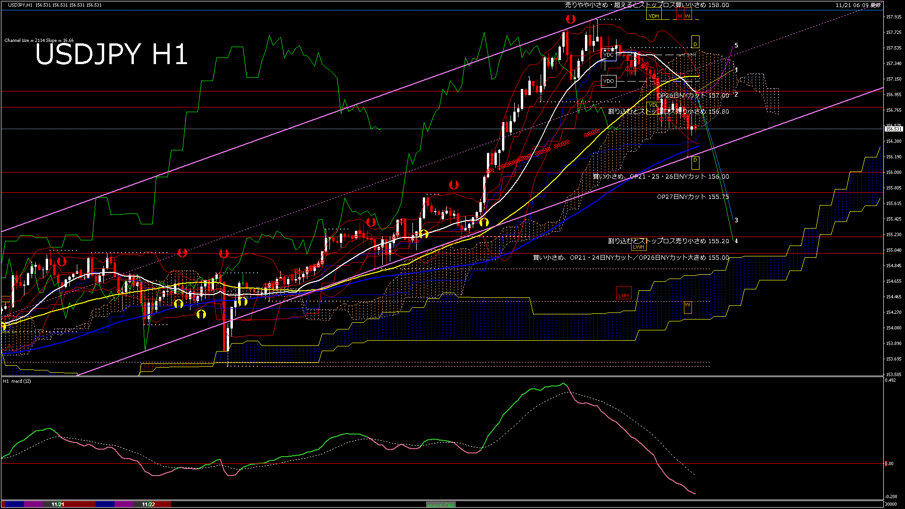Click the large USDJPY H1 title
Image resolution: width=905 pixels, height=509 pixels.
pyautogui.click(x=112, y=54)
